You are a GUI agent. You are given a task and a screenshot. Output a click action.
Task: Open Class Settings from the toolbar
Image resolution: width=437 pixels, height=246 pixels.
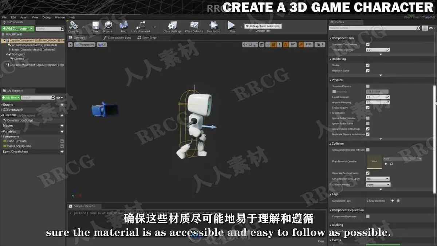pyautogui.click(x=172, y=26)
